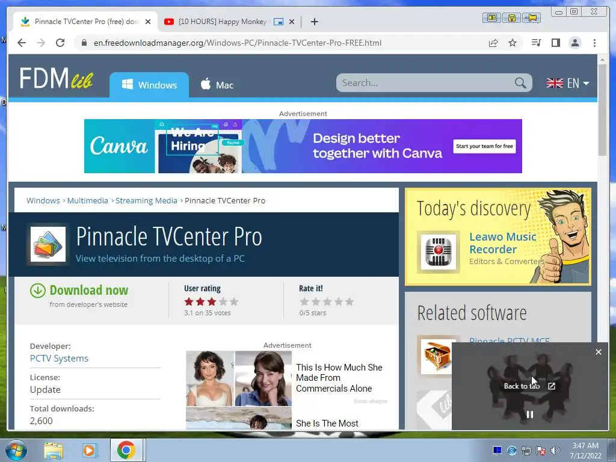Image resolution: width=616 pixels, height=462 pixels.
Task: Close the picture-in-picture video window
Action: (598, 352)
